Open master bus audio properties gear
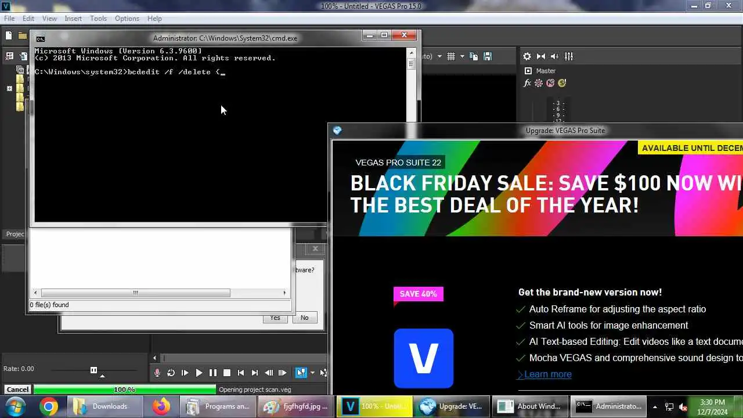743x418 pixels. pyautogui.click(x=527, y=56)
